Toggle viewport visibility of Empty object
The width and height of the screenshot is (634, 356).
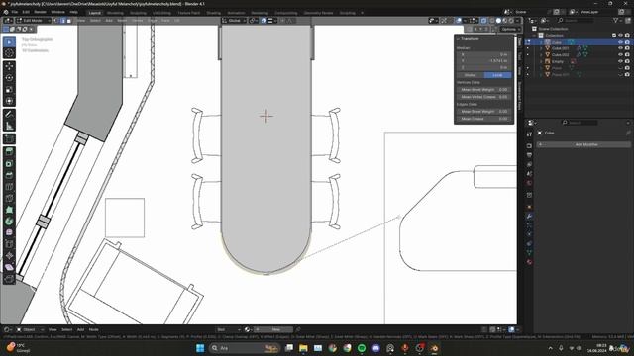[621, 61]
